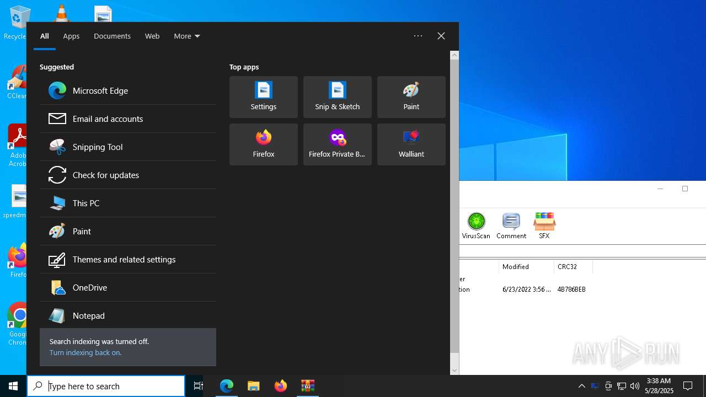This screenshot has height=397, width=706.
Task: Launch Snipping Tool from suggestions
Action: point(128,147)
